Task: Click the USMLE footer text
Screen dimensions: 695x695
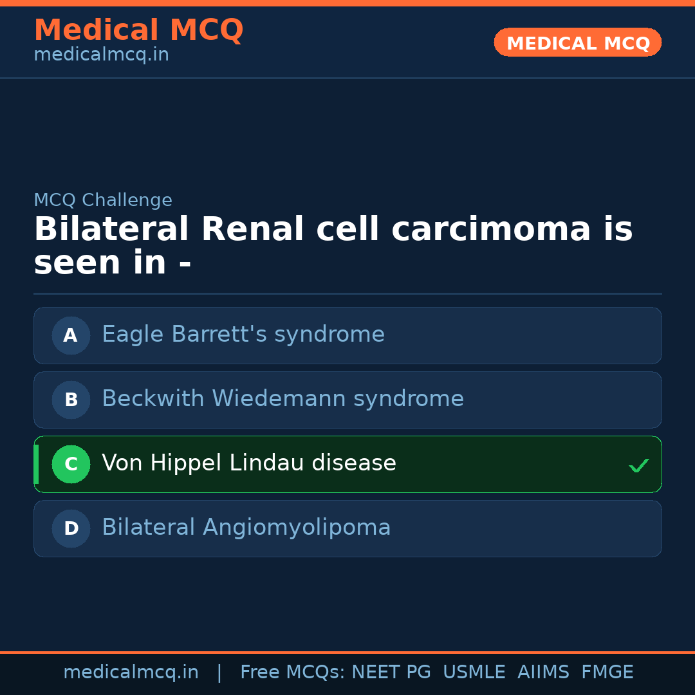Action: coord(474,672)
